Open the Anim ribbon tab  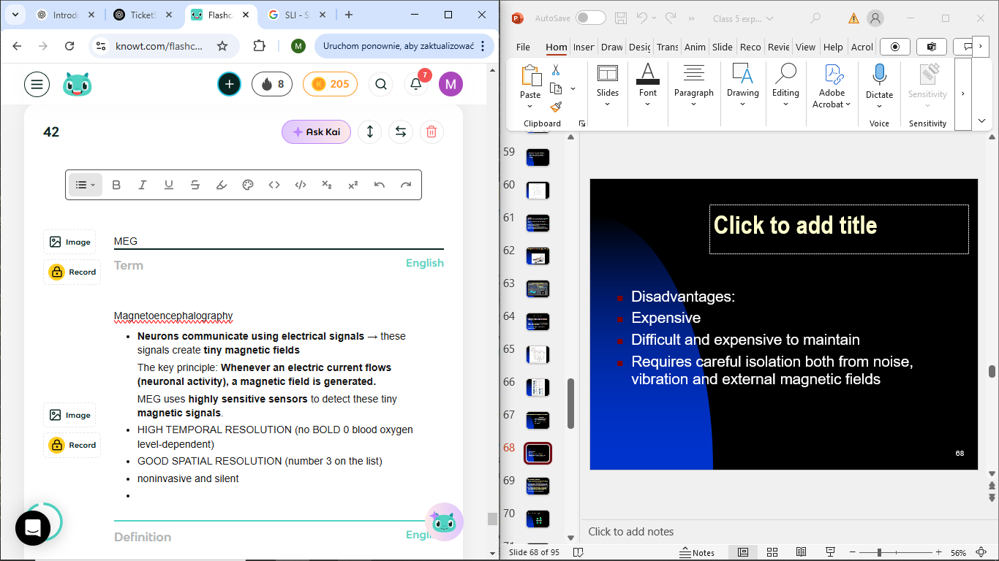coord(695,47)
